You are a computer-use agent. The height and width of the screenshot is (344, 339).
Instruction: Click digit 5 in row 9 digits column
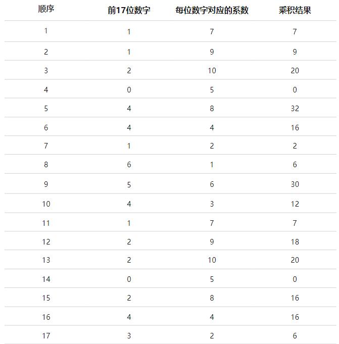129,184
